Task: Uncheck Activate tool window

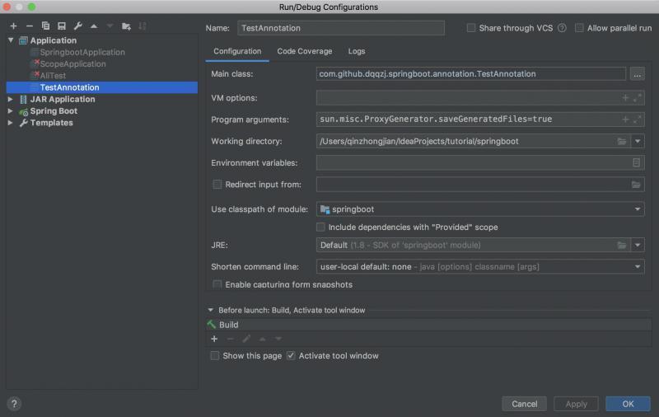Action: tap(291, 356)
